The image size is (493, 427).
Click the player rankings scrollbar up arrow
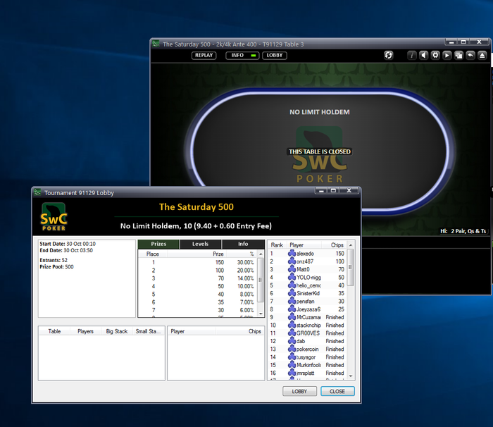[x=351, y=245]
